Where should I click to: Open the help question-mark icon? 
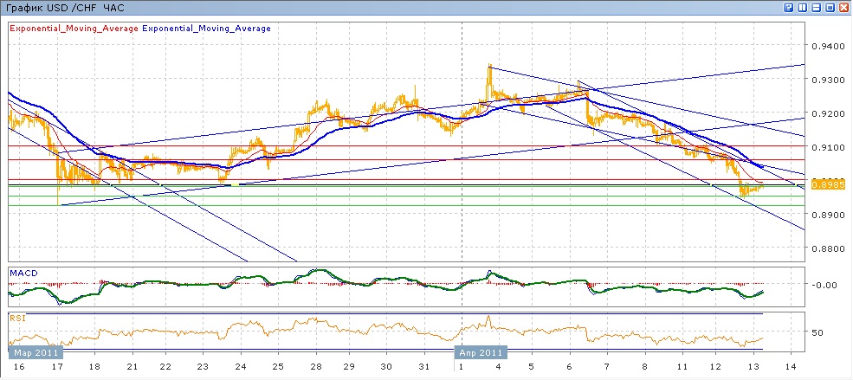pyautogui.click(x=789, y=7)
